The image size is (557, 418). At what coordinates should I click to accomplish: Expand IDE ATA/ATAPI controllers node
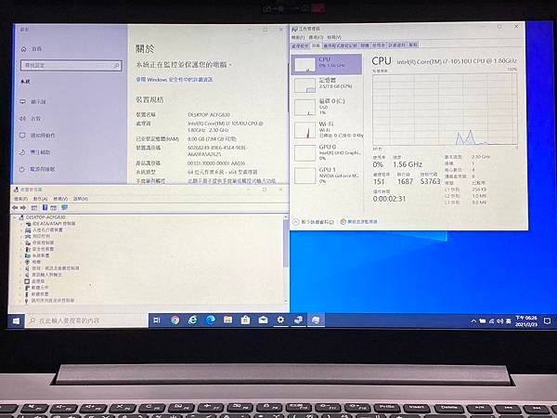pos(22,224)
